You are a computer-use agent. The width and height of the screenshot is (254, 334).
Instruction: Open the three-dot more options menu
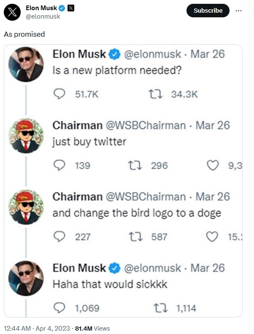pos(238,11)
